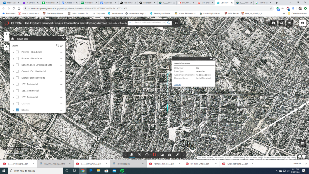
Task: Click the Zoom to link in popup
Action: click(177, 85)
